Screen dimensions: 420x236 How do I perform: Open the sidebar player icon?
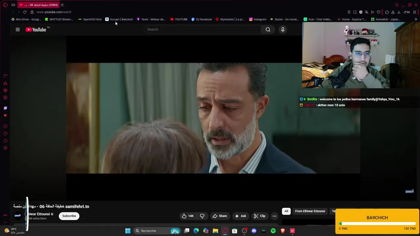(5, 126)
